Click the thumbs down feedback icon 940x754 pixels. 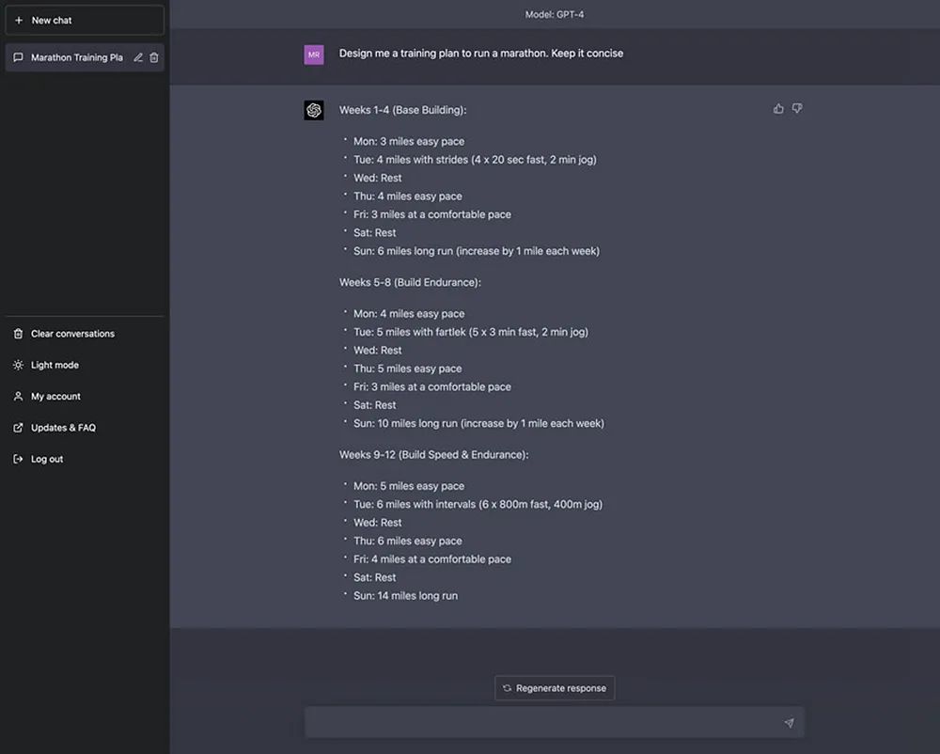coord(797,109)
